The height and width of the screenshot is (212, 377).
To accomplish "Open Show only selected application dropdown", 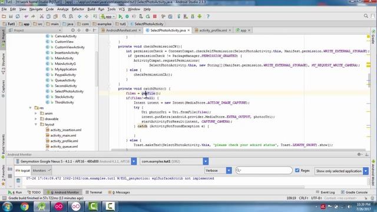I will (x=366, y=171).
